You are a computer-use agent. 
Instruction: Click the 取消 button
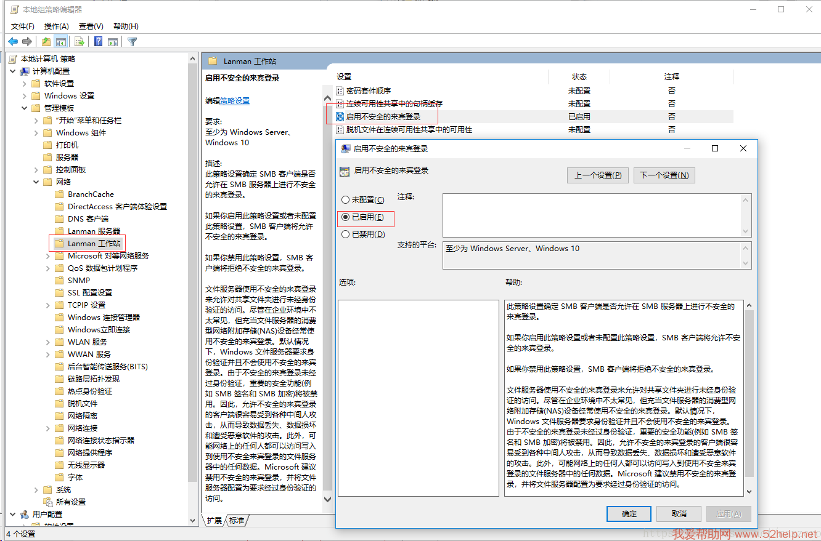[x=679, y=513]
